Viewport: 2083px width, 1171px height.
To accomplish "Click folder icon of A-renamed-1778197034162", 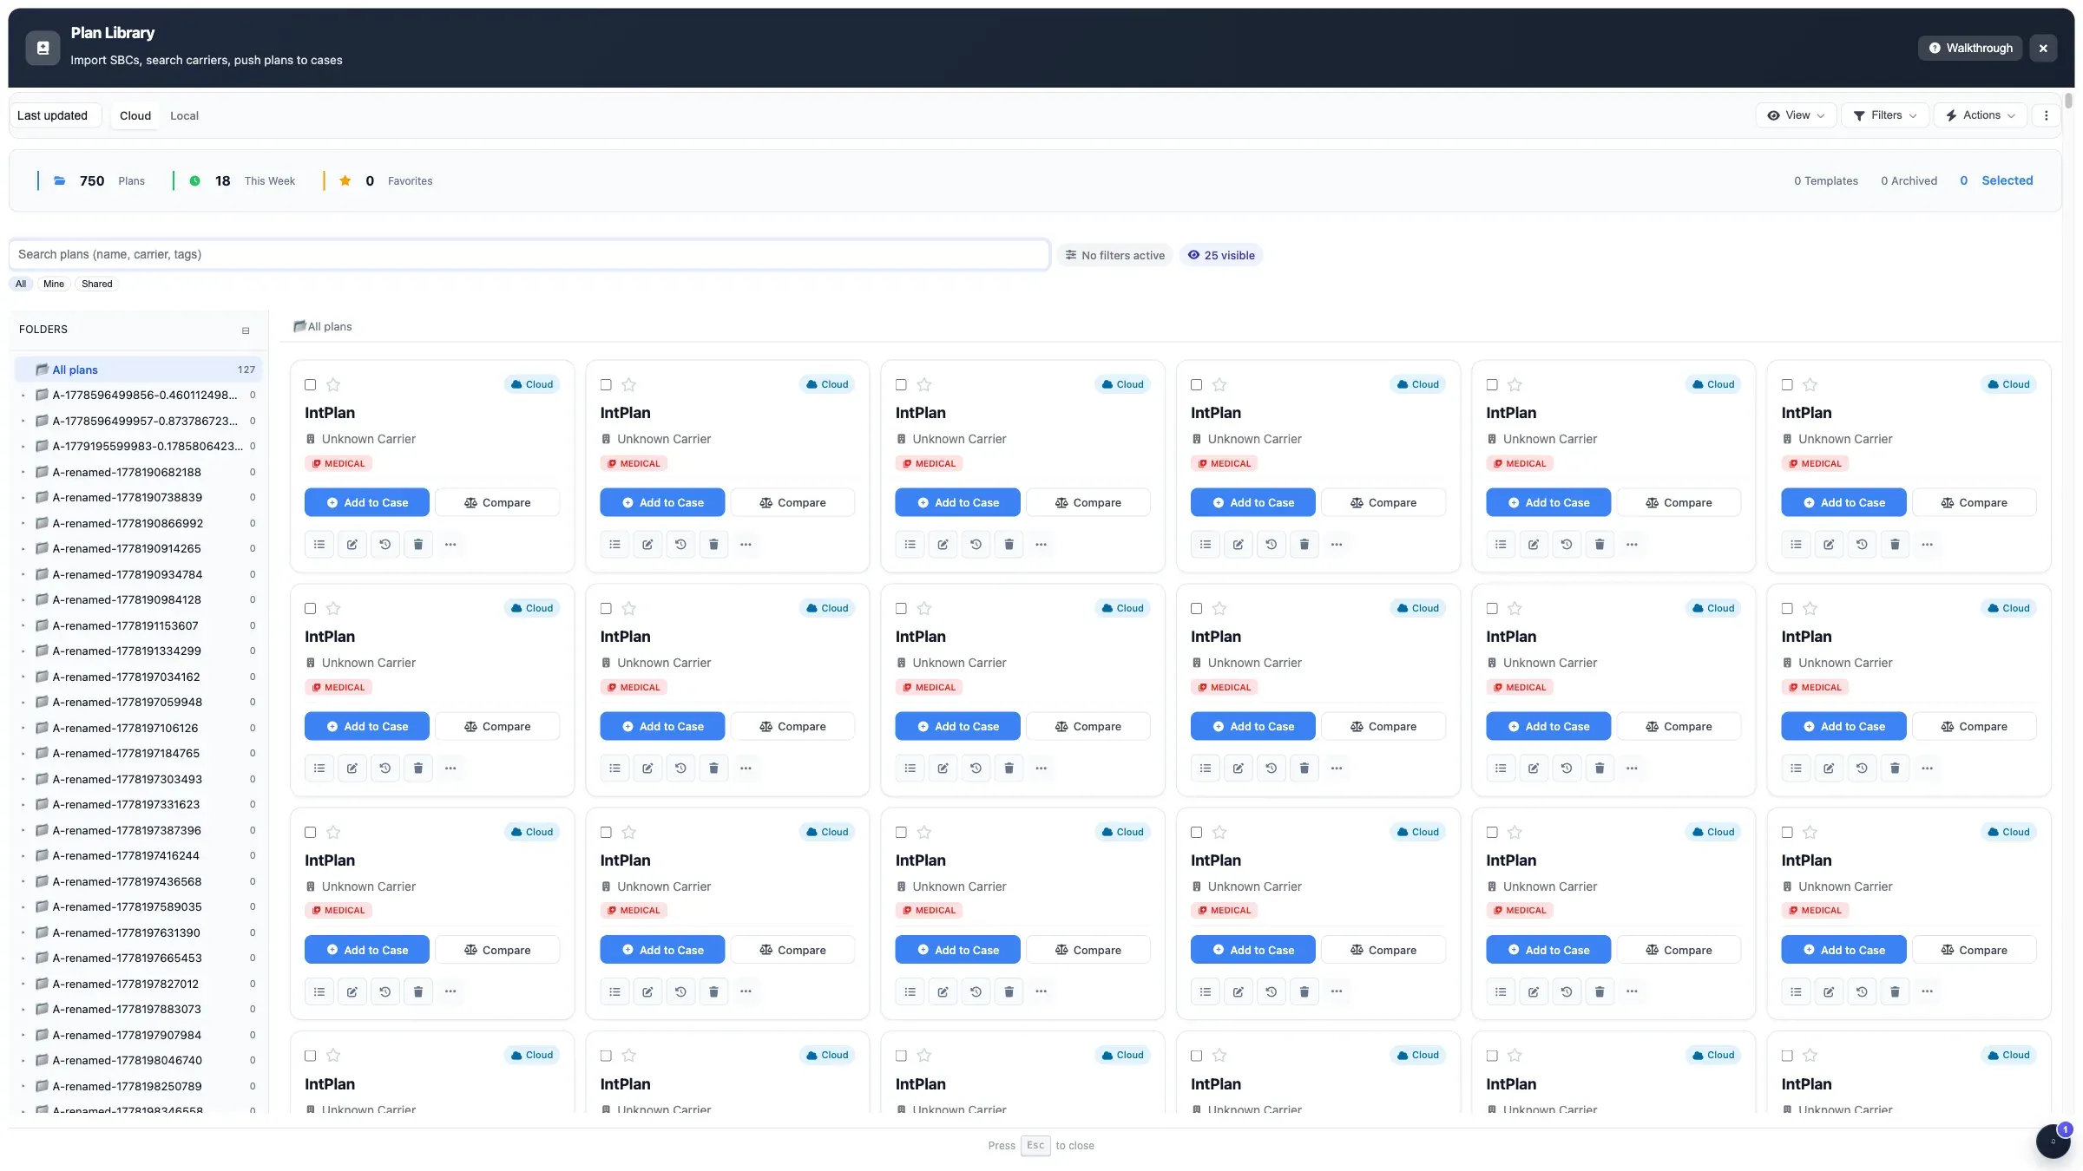I will 42,677.
